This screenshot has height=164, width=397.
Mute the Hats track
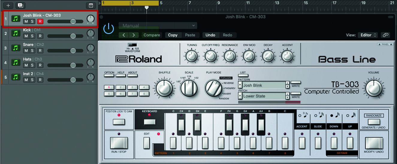tap(26, 65)
